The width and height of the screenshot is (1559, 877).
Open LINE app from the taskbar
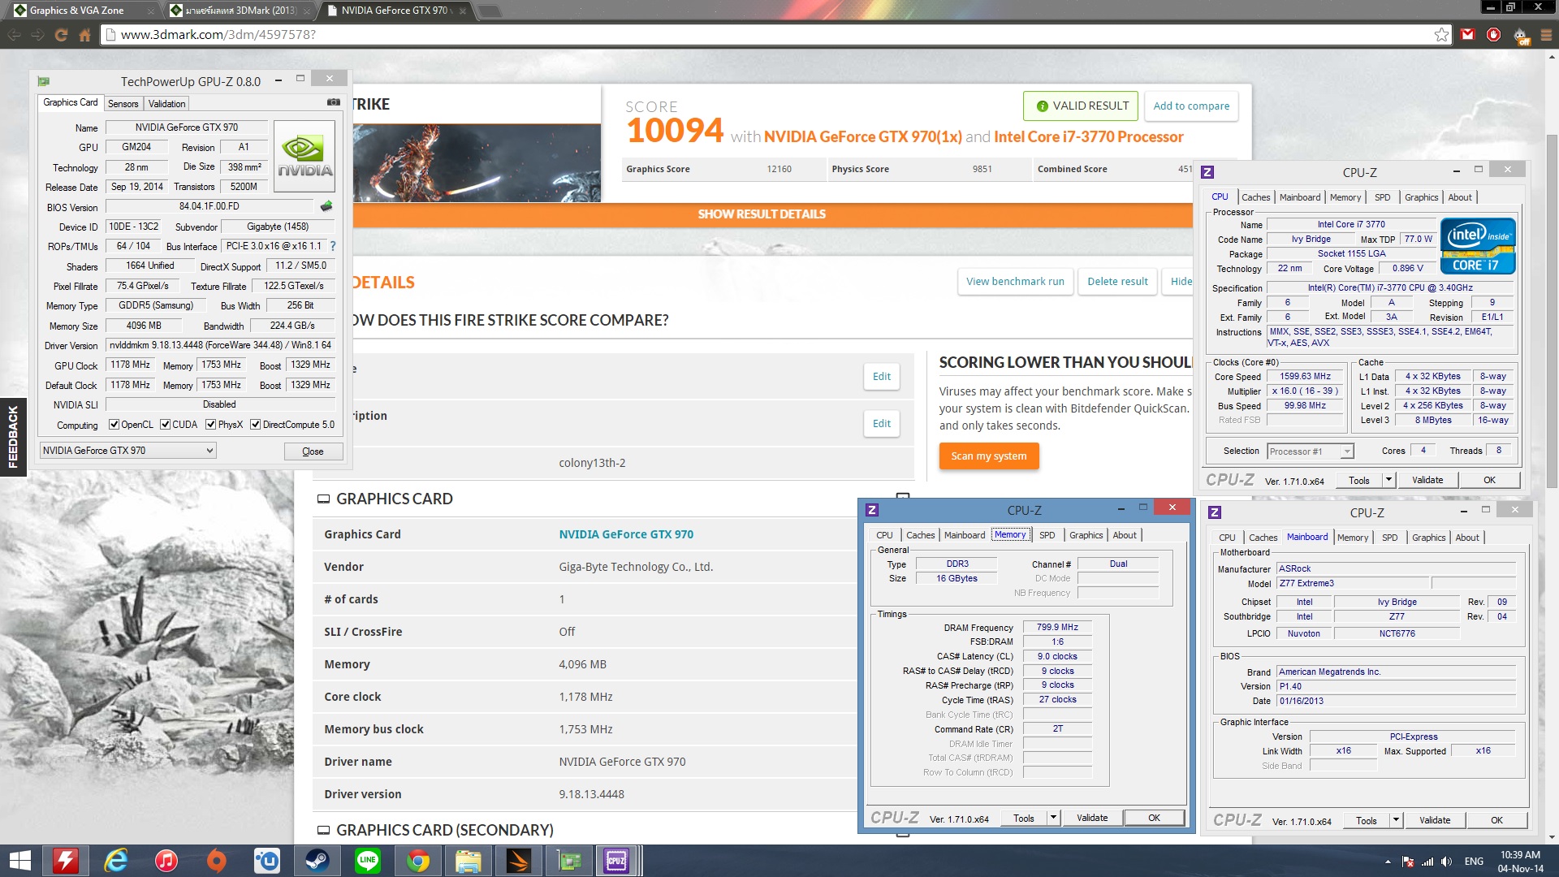pyautogui.click(x=368, y=860)
